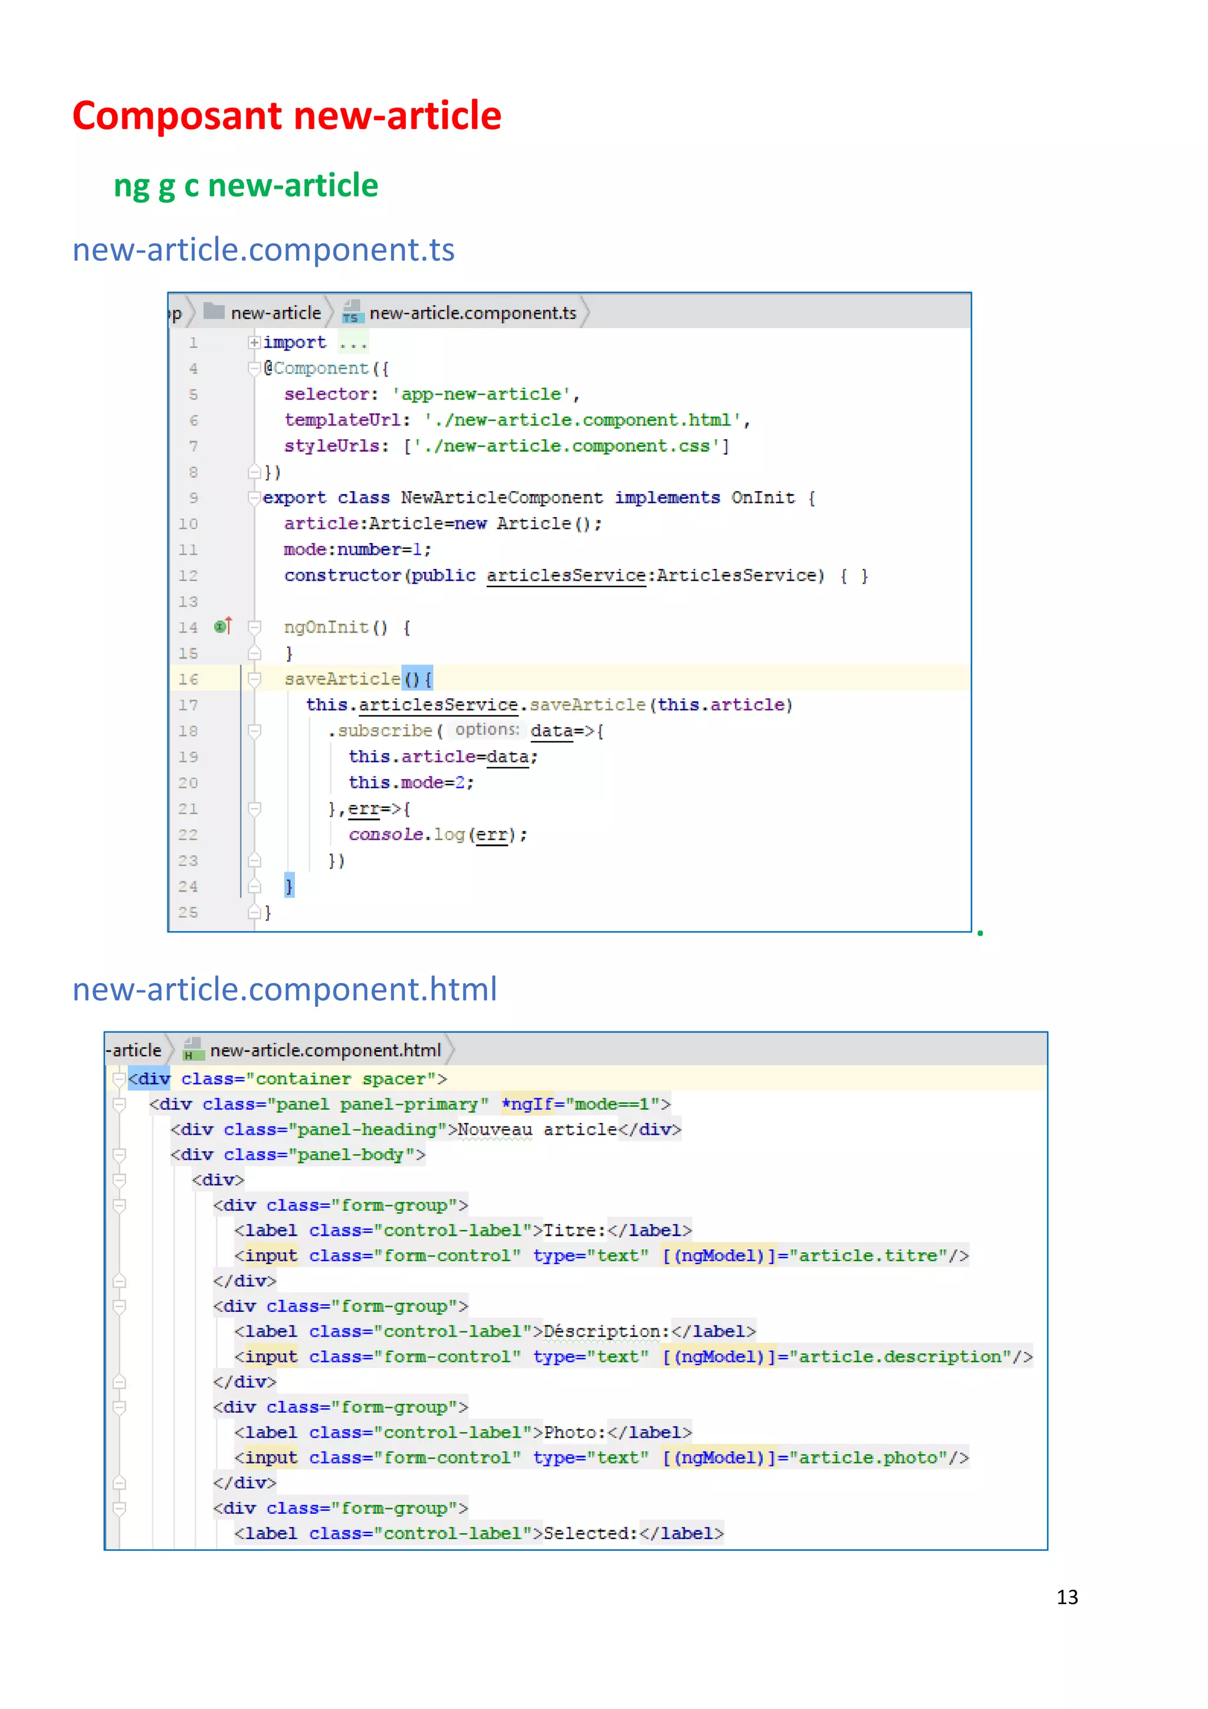The width and height of the screenshot is (1208, 1709).
Task: Collapse the subscribe callback at line 18
Action: [x=254, y=731]
